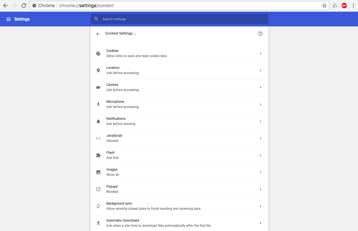Click "Ask before sending" under Notifications

click(x=121, y=124)
